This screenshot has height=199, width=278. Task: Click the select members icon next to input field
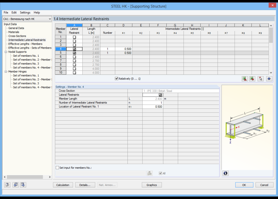150,173
